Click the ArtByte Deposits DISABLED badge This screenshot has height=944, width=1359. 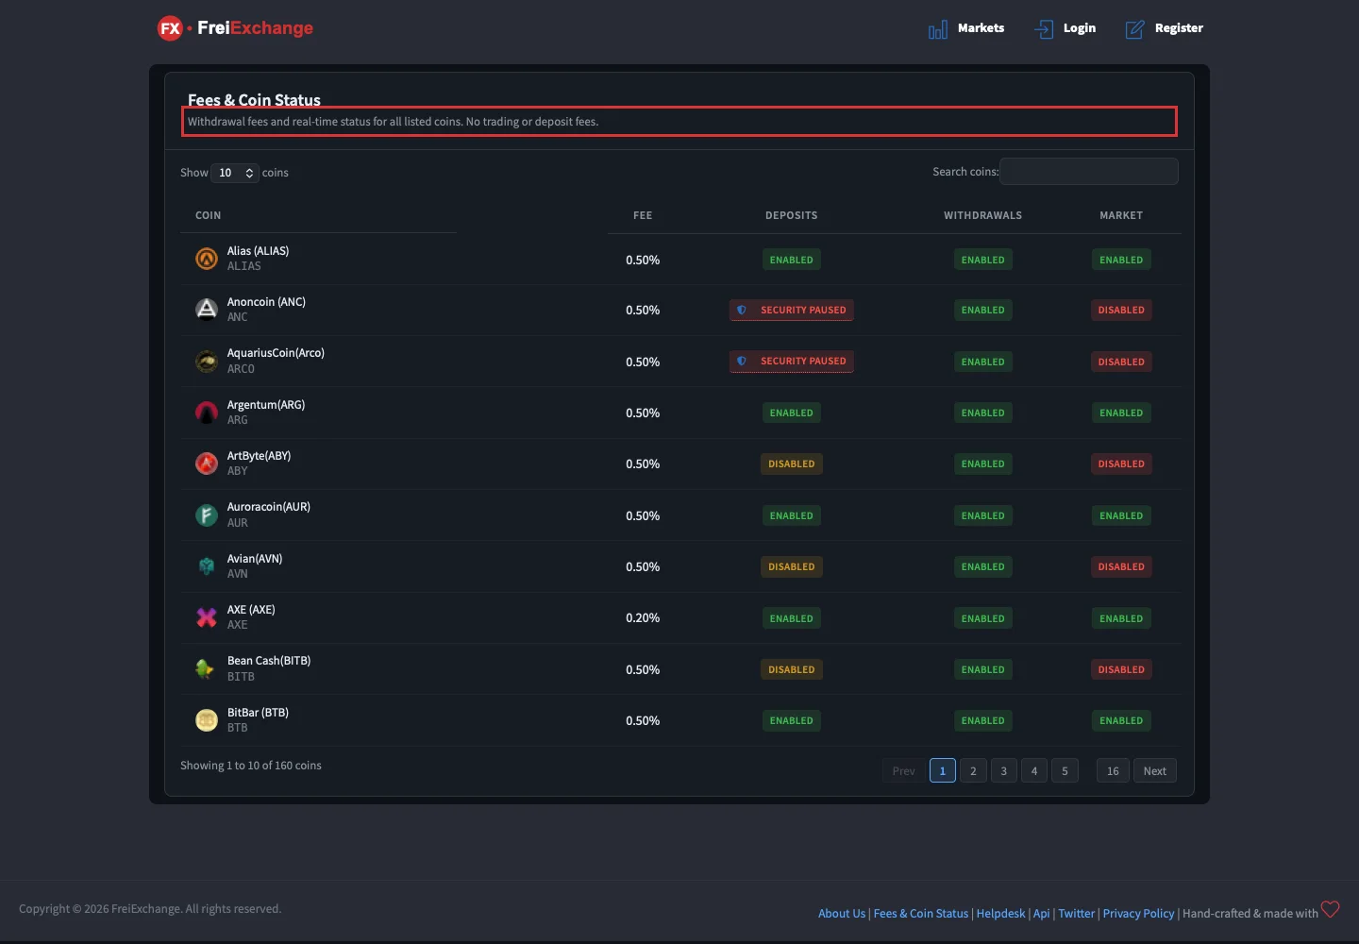coord(792,464)
